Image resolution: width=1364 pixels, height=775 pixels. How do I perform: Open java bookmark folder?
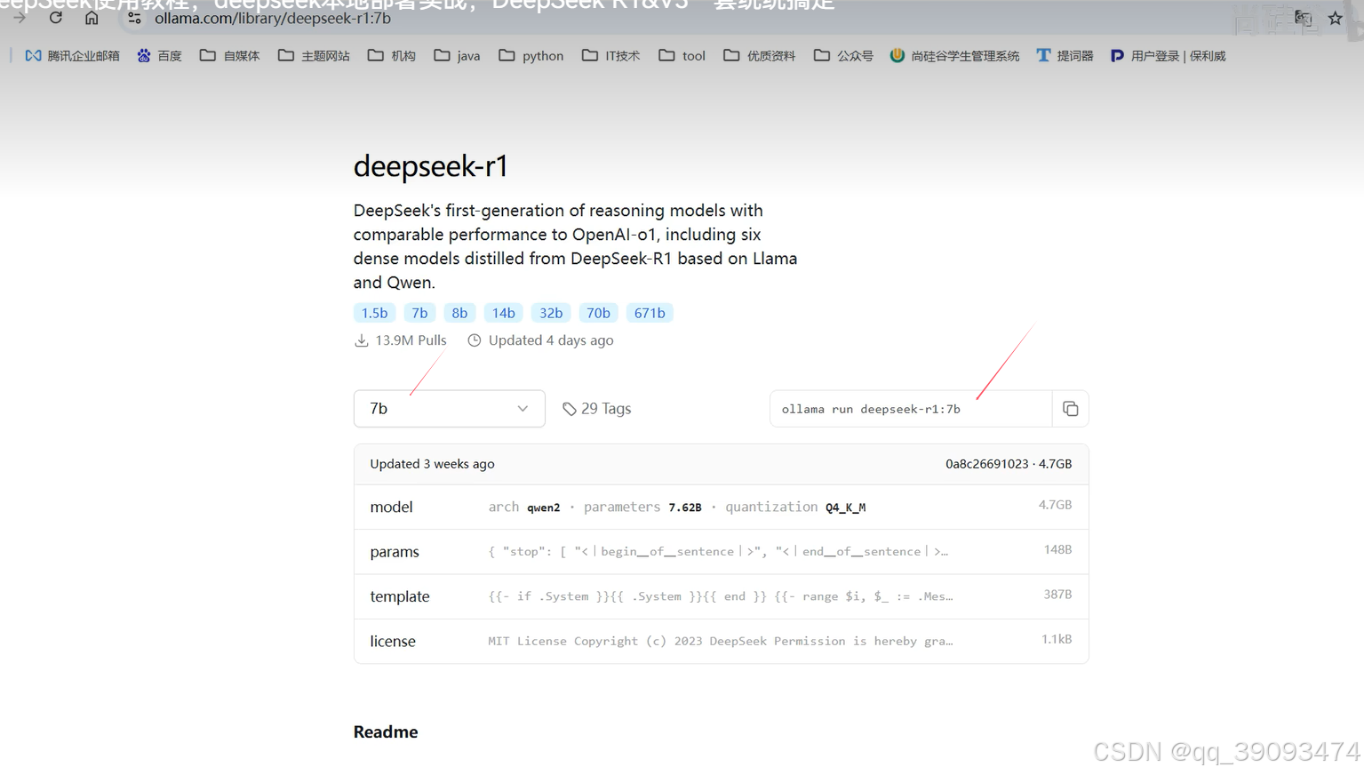click(x=457, y=56)
